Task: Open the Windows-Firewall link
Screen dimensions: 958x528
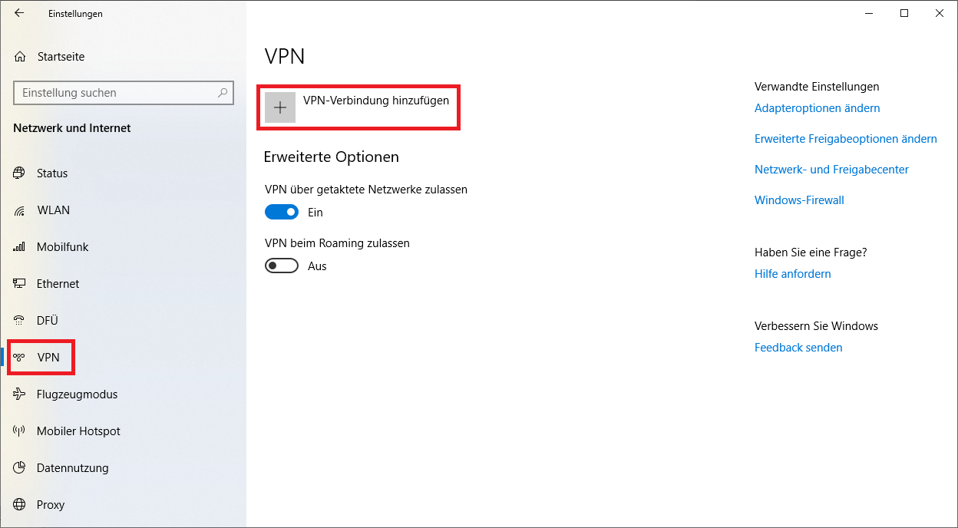Action: [x=799, y=200]
